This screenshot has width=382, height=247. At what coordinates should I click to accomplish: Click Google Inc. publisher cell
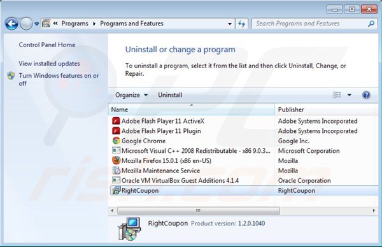click(x=294, y=141)
